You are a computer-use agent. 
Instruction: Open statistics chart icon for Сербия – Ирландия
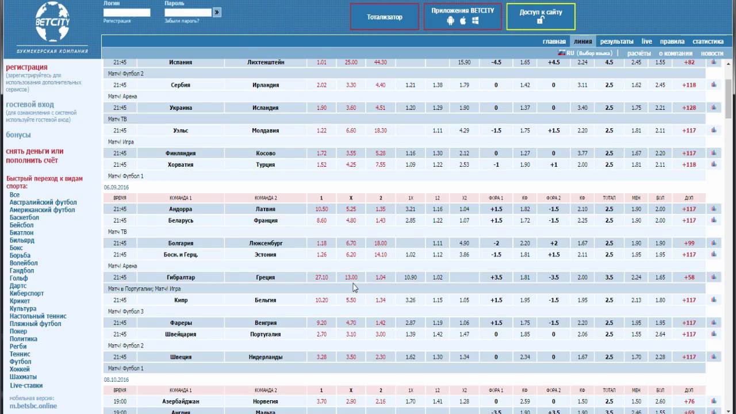714,85
